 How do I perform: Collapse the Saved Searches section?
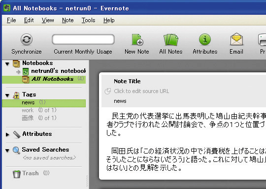click(x=7, y=151)
